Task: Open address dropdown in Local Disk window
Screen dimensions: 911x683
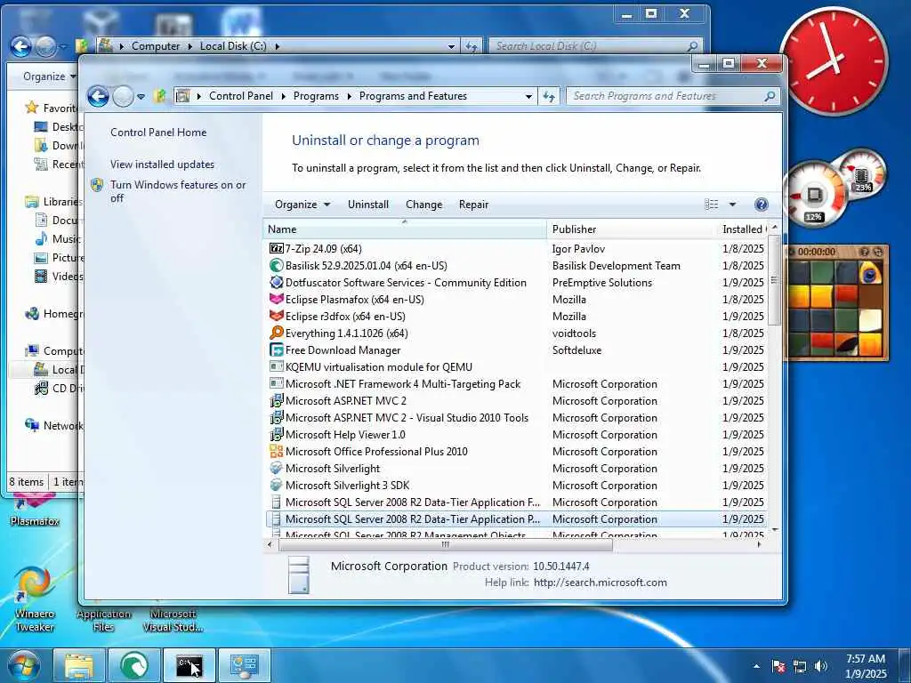Action: 451,46
